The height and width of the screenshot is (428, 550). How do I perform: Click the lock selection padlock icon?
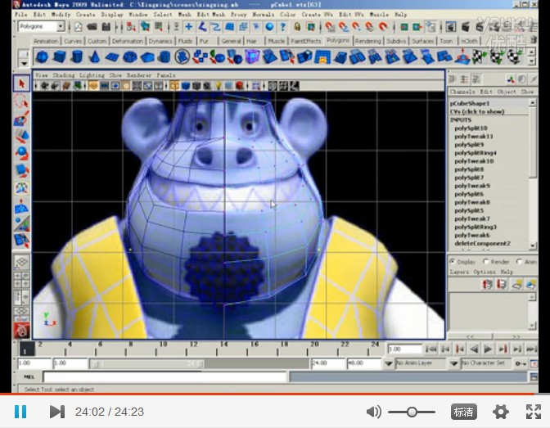(297, 27)
